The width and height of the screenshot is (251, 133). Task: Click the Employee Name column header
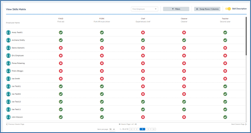(x=13, y=23)
